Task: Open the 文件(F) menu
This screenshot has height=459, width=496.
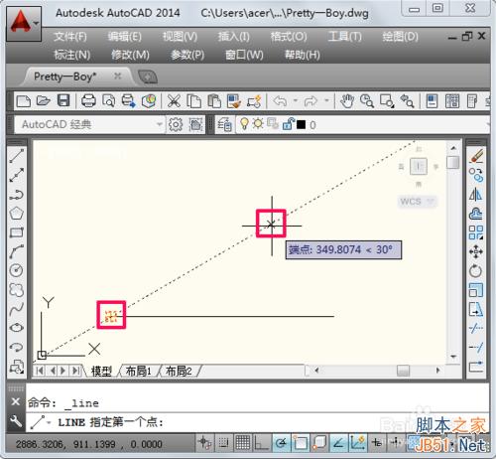Action: click(70, 36)
